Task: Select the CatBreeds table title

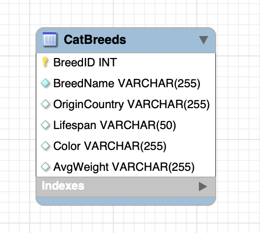Action: pos(95,40)
